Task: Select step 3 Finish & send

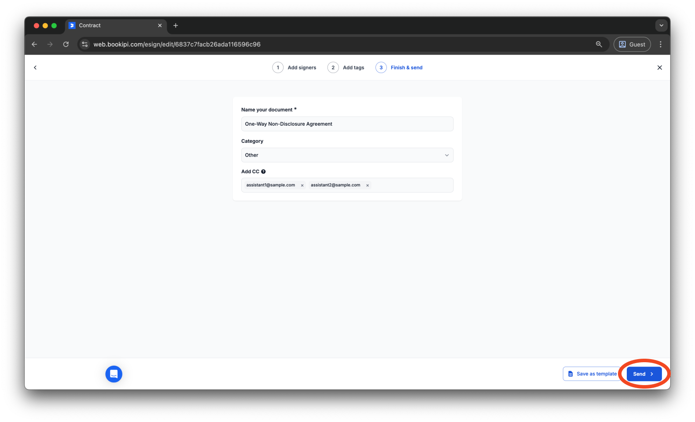Action: [x=399, y=68]
